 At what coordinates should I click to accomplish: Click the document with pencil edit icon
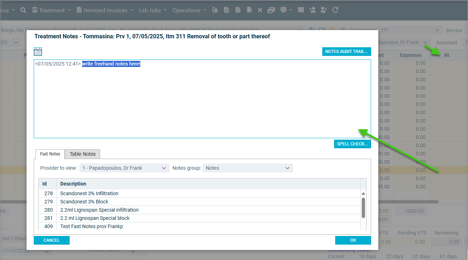pos(249,10)
